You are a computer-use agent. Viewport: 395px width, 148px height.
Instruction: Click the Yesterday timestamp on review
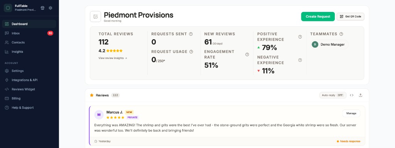(104, 141)
